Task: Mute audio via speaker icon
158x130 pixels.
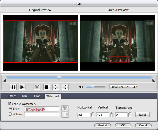Action: (81, 87)
